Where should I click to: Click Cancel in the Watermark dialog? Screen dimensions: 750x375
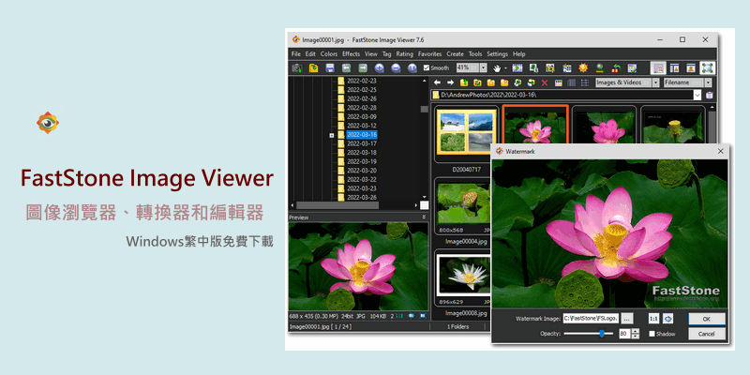(x=707, y=334)
